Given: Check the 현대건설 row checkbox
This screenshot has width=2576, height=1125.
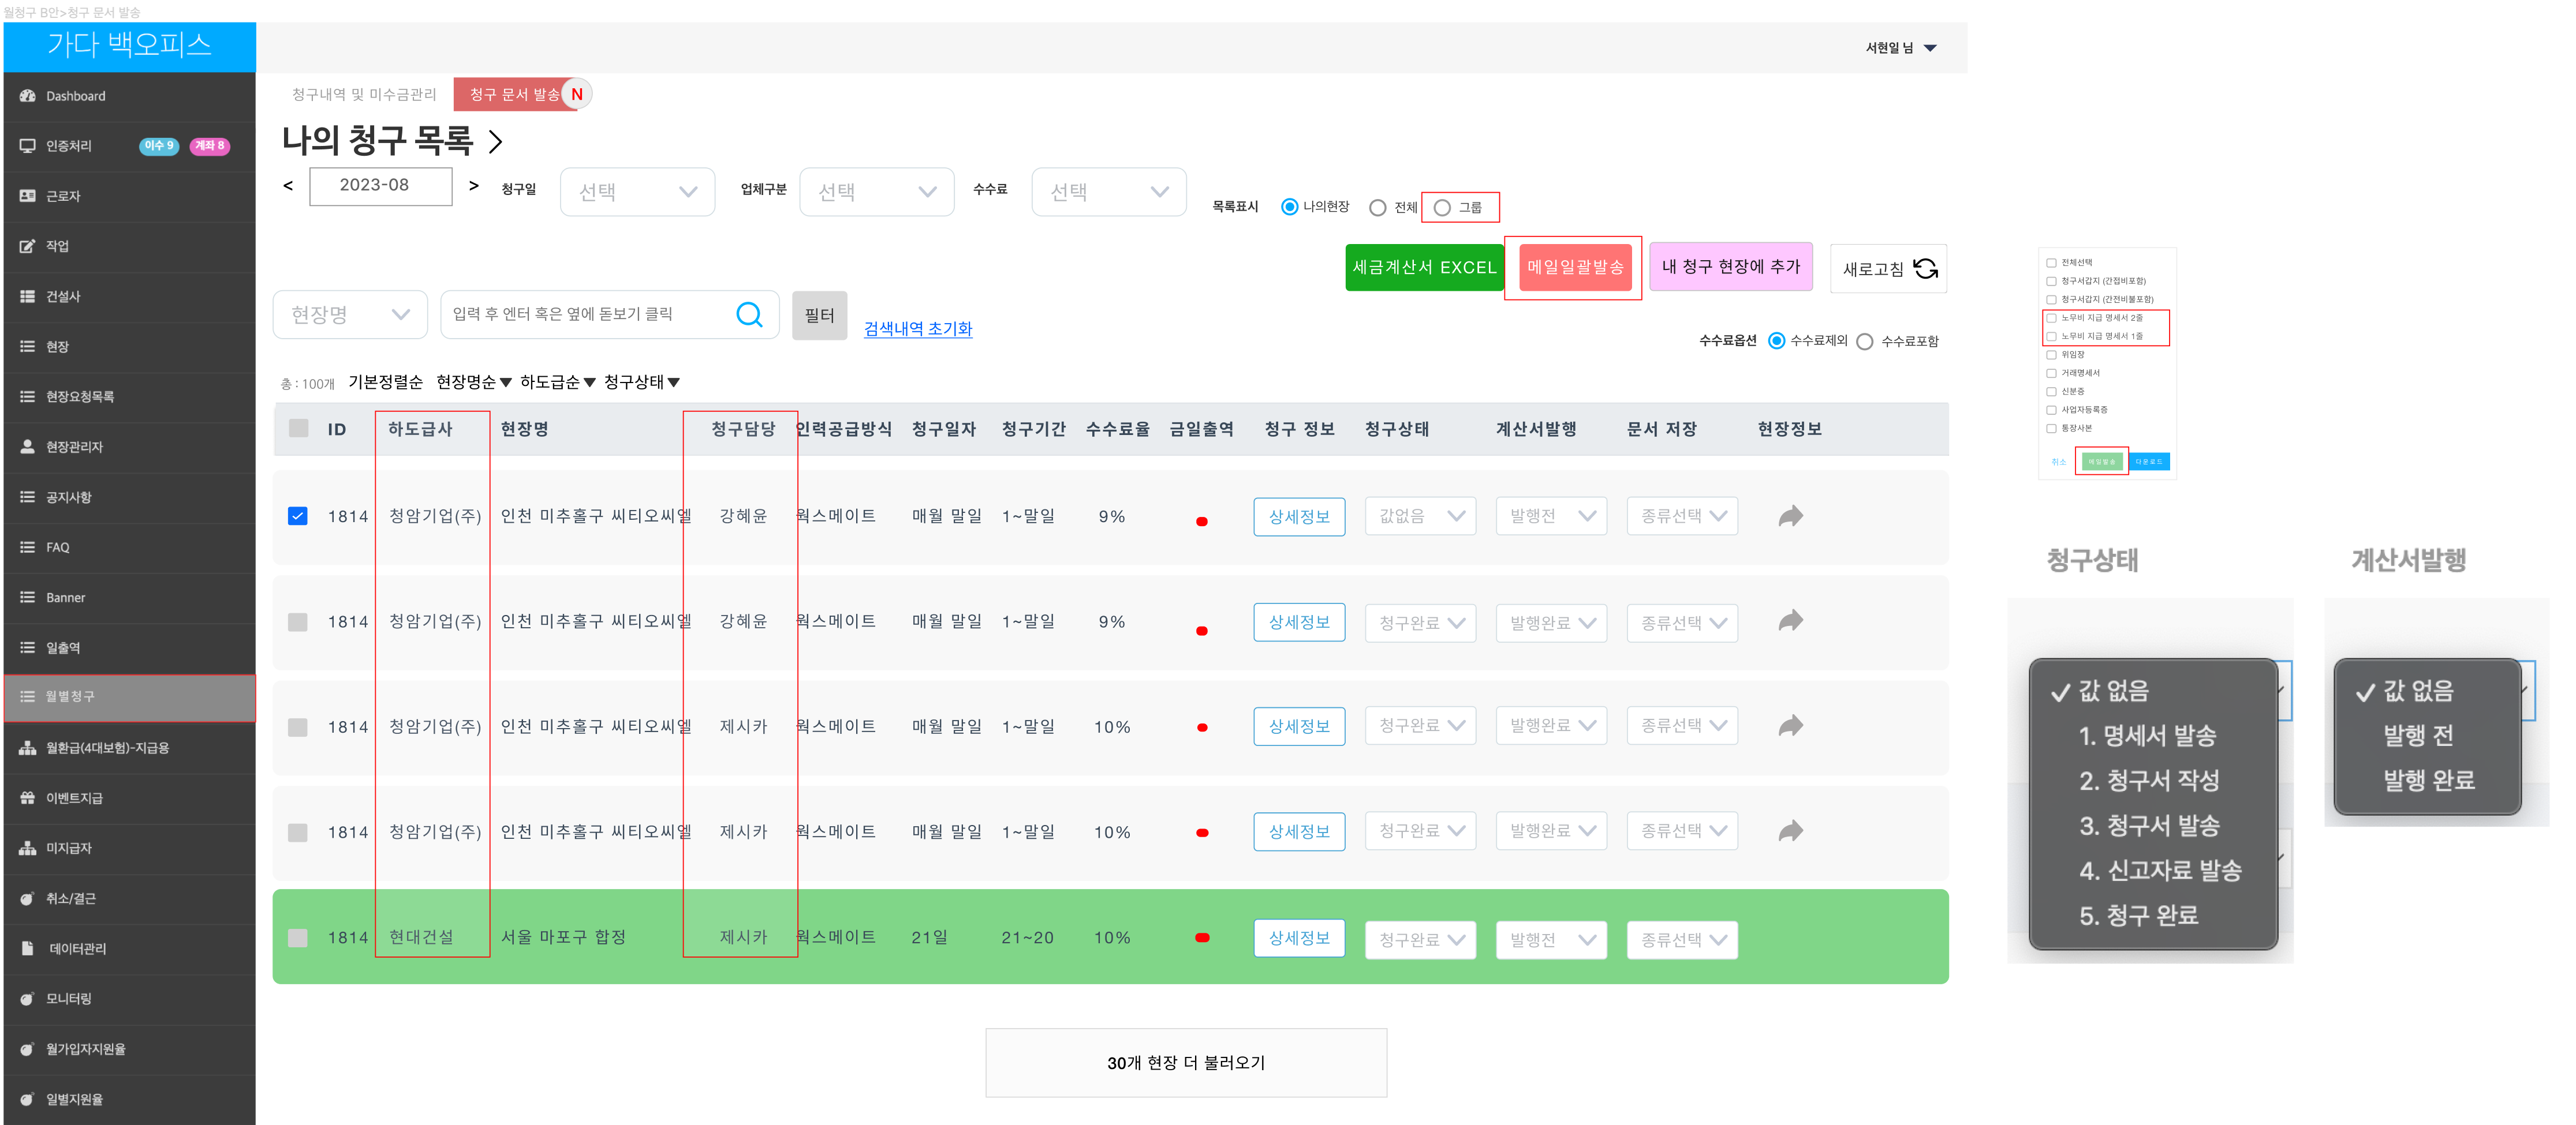Looking at the screenshot, I should (x=298, y=937).
